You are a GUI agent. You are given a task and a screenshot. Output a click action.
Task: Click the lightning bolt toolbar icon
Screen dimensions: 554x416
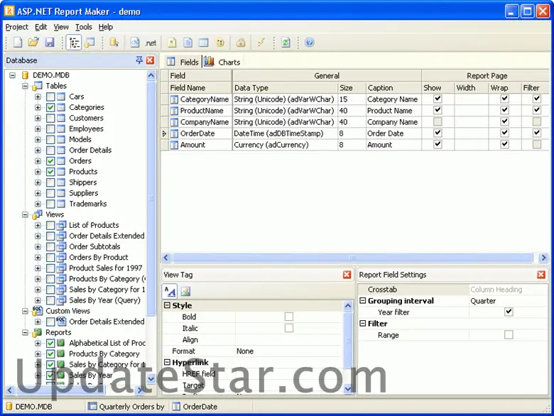point(261,43)
